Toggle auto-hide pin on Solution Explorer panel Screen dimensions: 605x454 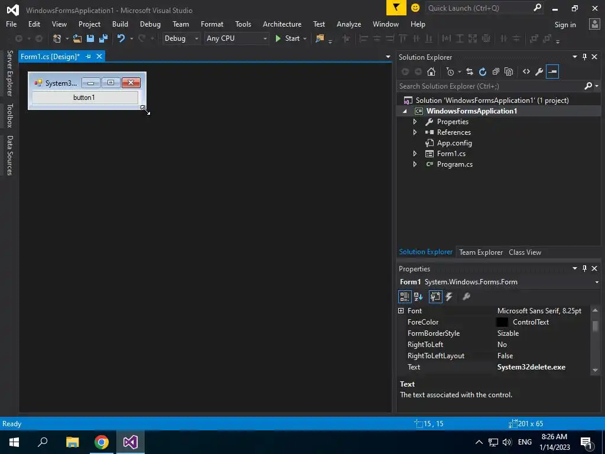click(x=584, y=57)
